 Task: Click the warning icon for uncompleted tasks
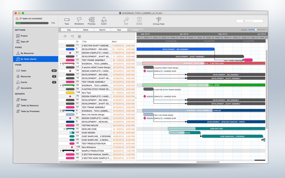[17, 19]
